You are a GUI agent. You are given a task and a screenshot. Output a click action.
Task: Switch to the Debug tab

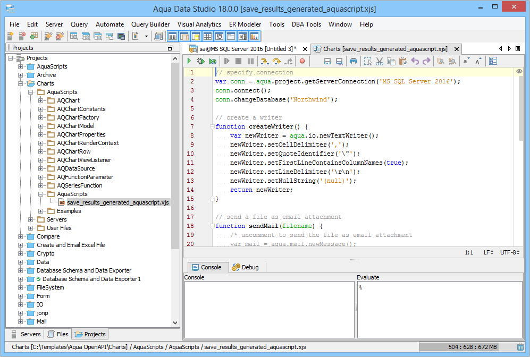click(x=247, y=267)
